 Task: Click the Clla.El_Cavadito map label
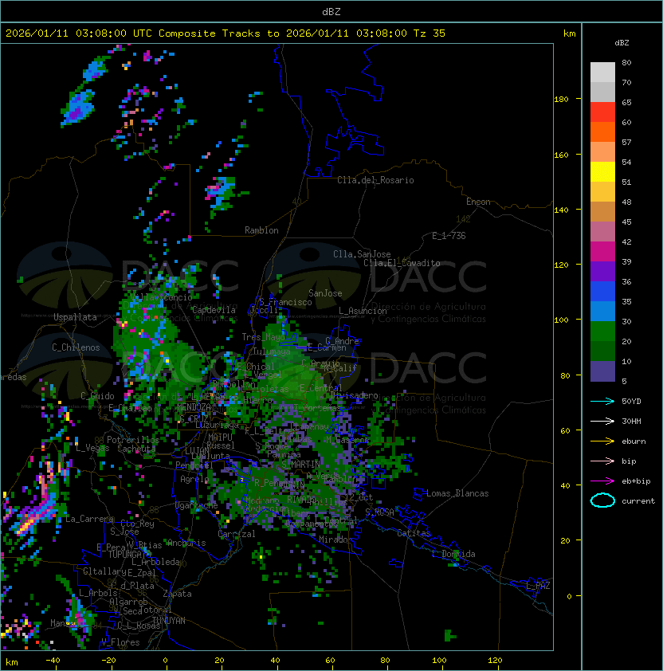pyautogui.click(x=402, y=263)
